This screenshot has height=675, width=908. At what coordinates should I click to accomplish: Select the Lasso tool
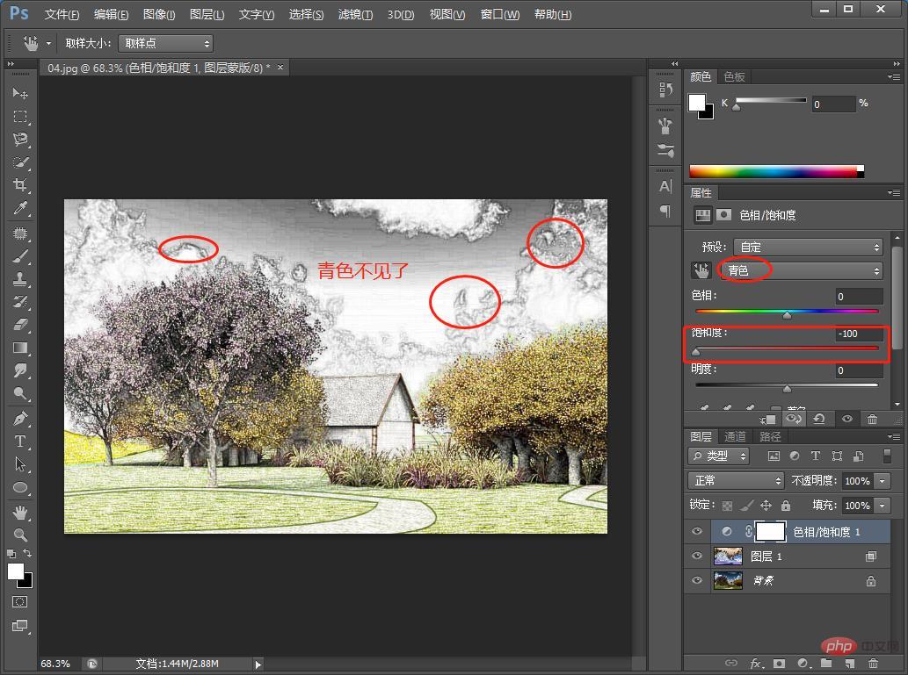tap(20, 140)
